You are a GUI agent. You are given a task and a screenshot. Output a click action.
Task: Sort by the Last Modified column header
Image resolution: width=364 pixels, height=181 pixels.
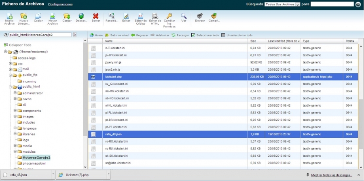(x=283, y=41)
